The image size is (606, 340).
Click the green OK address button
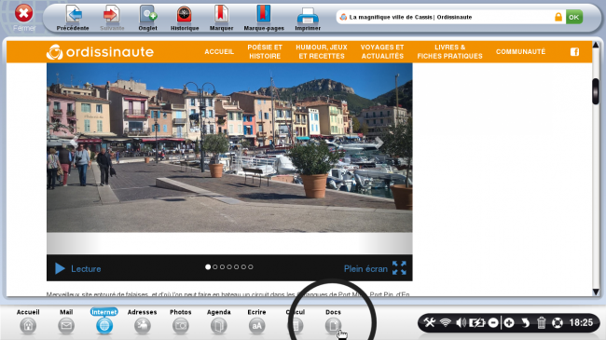(x=574, y=17)
